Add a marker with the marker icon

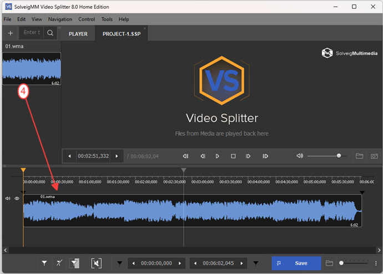coord(44,263)
